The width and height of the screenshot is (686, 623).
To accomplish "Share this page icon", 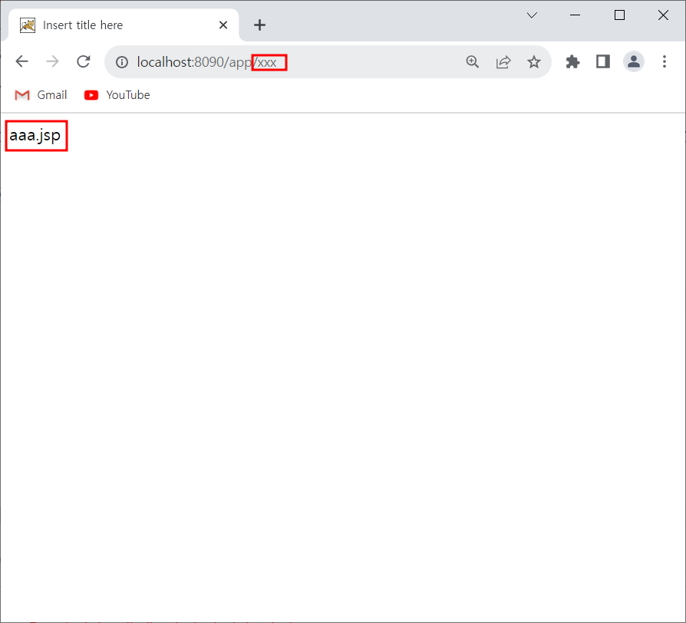I will [503, 61].
